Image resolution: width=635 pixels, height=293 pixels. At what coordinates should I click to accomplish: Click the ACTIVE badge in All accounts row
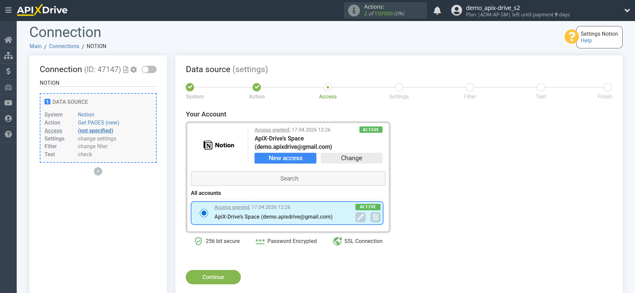pyautogui.click(x=368, y=207)
